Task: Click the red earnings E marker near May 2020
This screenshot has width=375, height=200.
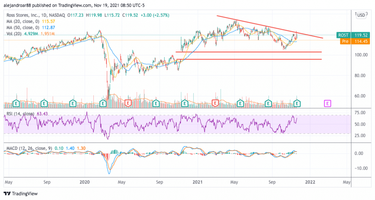Action: pyautogui.click(x=128, y=104)
